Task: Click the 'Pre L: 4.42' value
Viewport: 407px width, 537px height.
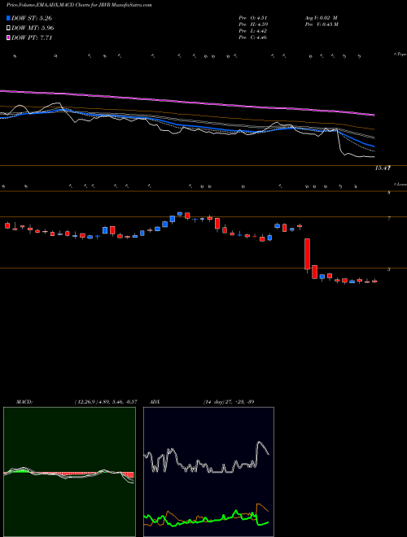Action: coord(253,31)
